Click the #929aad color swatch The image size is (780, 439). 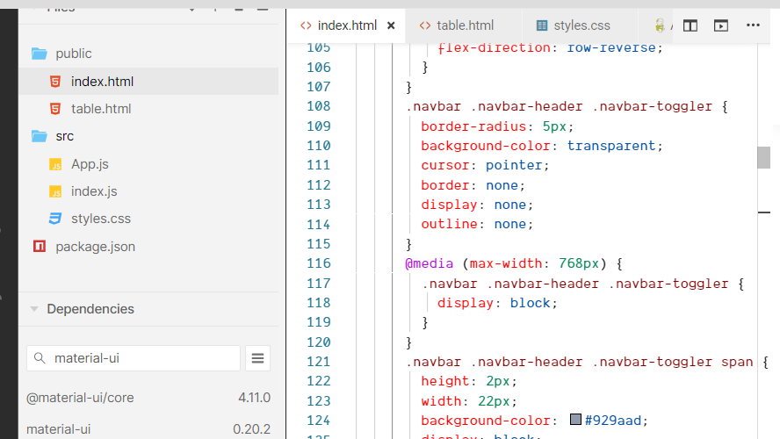point(575,419)
